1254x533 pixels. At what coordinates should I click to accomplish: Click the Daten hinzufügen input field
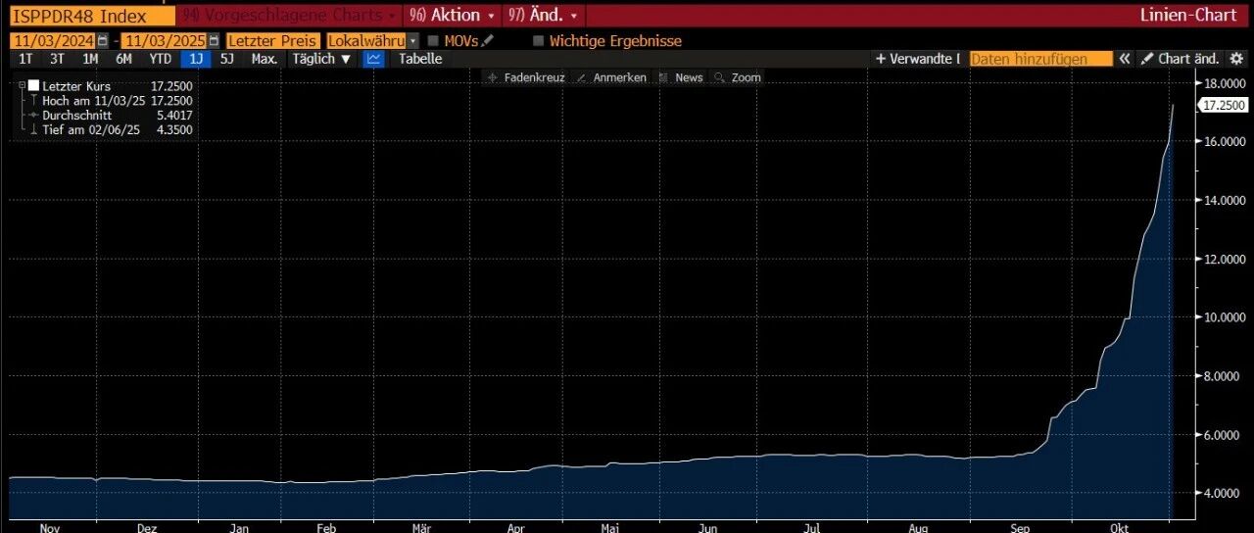click(x=1040, y=59)
